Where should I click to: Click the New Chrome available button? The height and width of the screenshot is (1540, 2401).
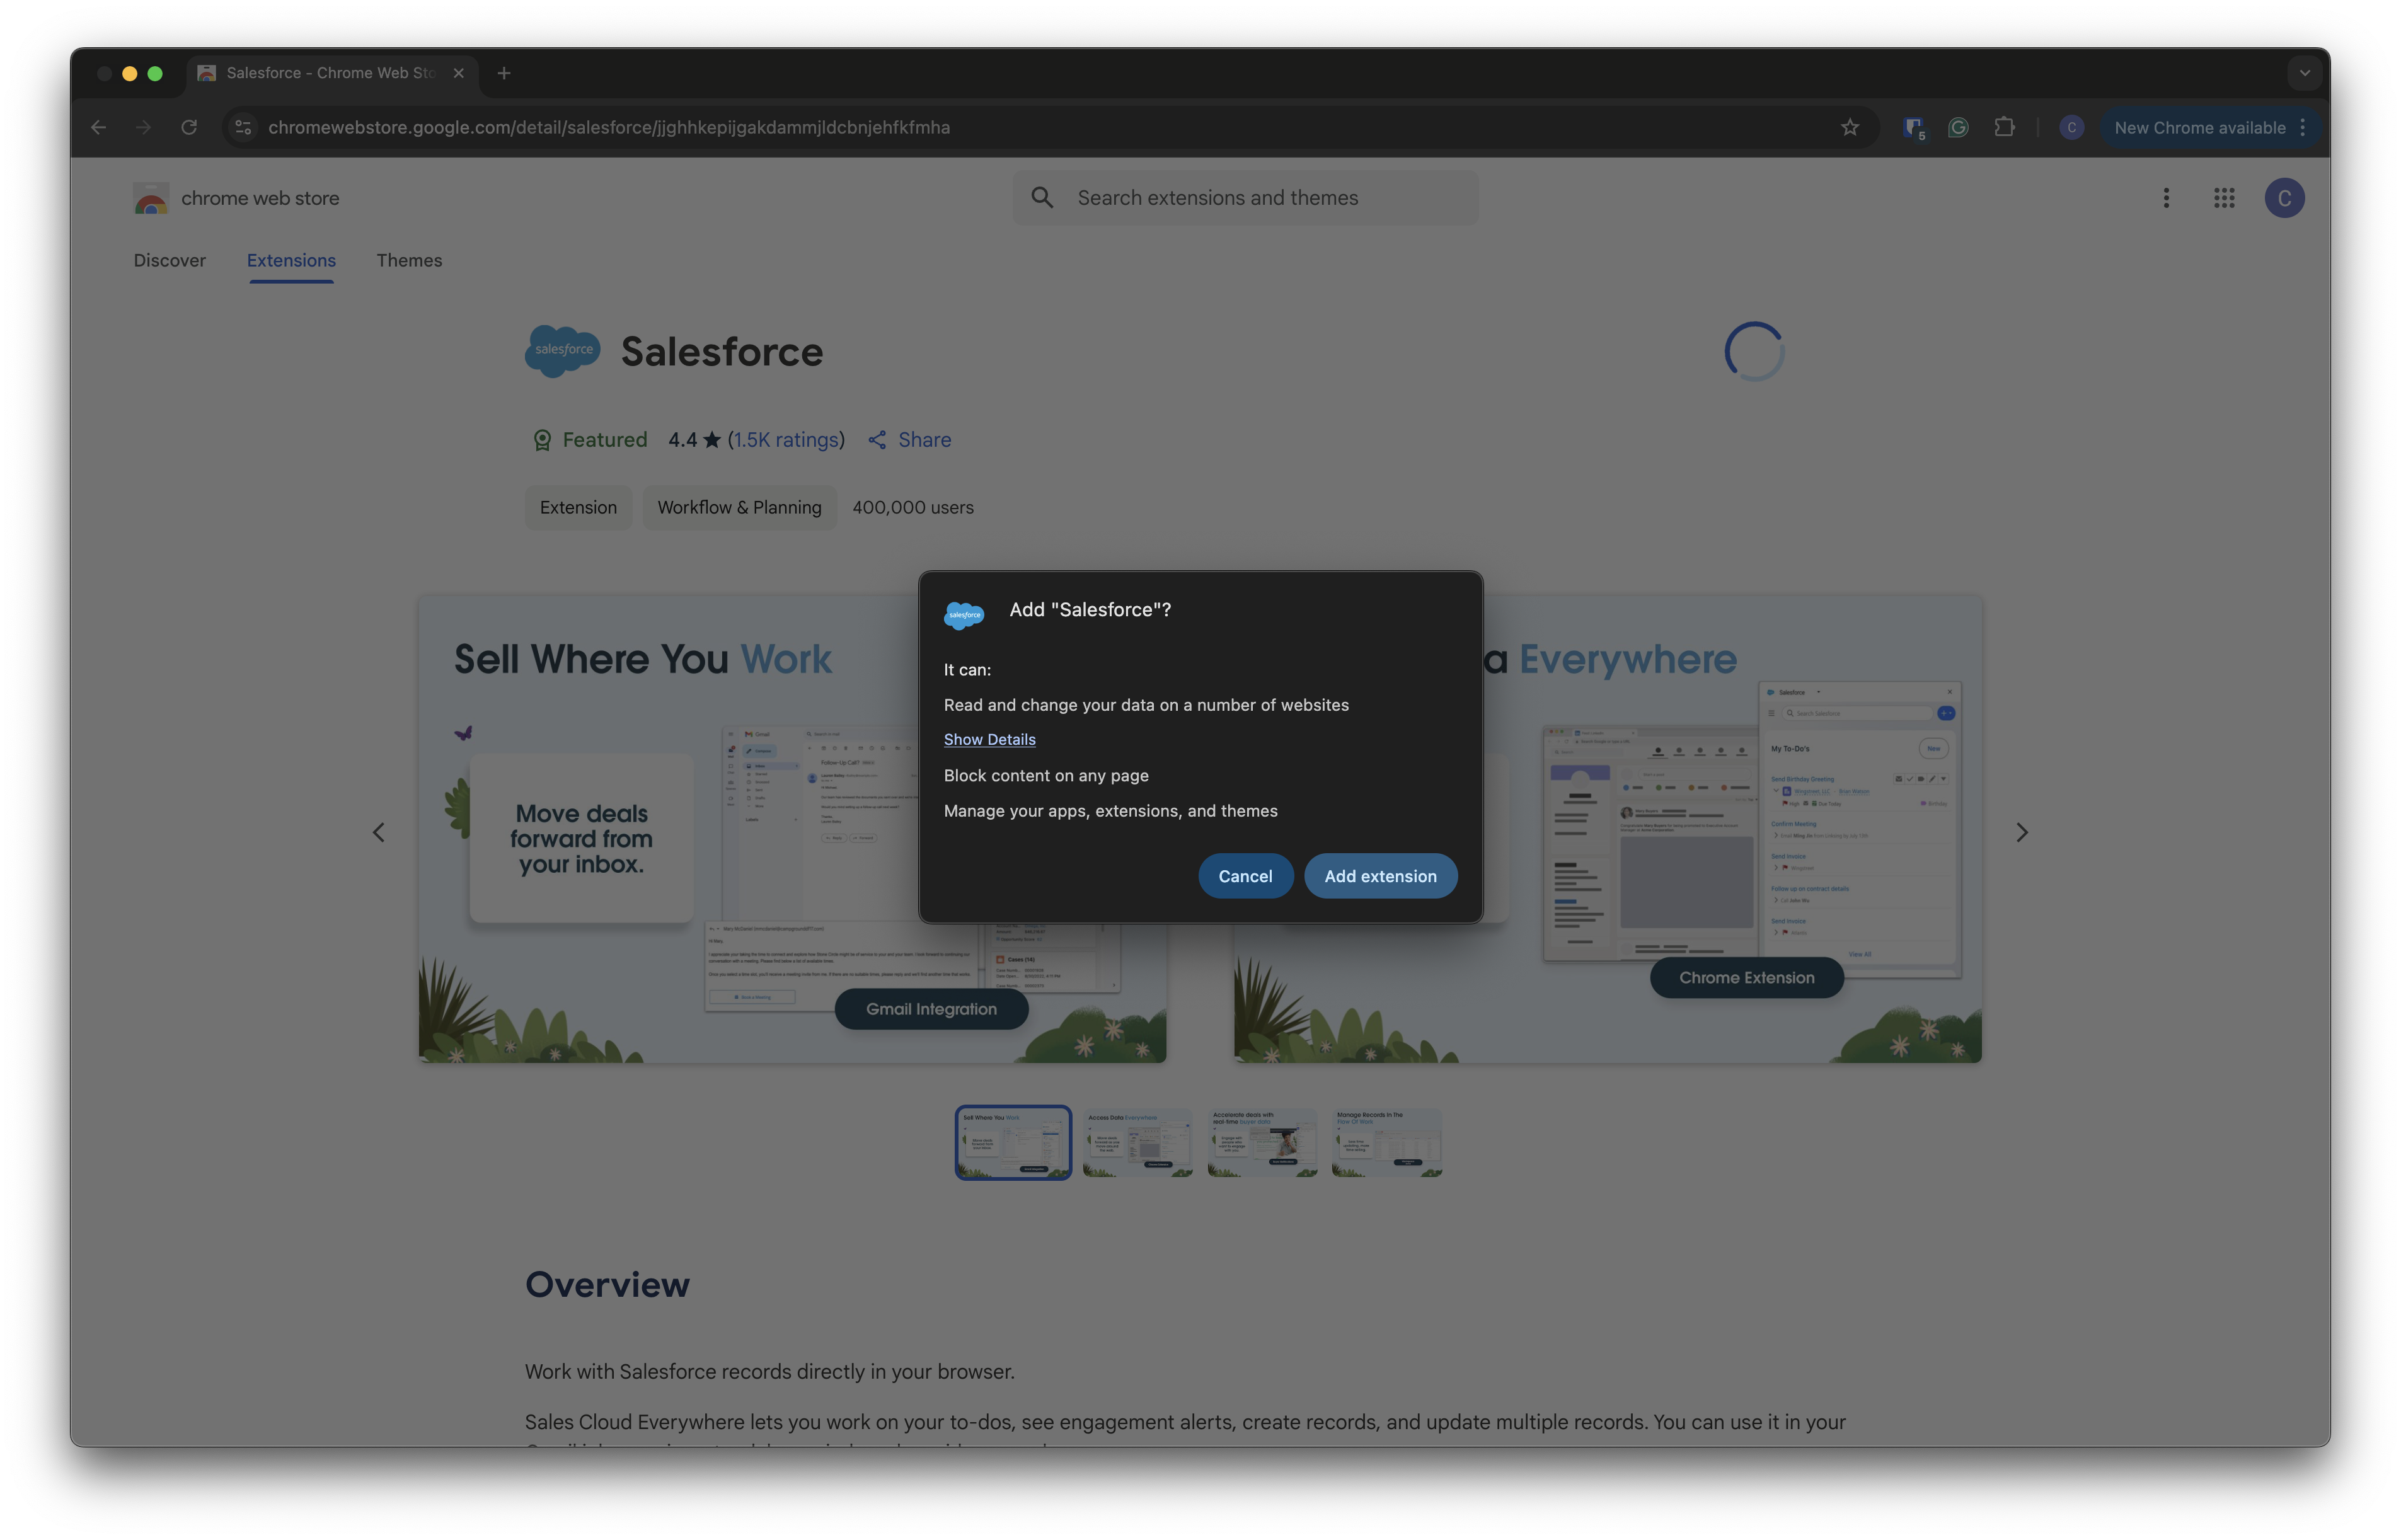[x=2198, y=127]
